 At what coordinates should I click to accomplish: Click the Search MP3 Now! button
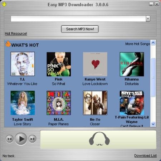pos(80,29)
